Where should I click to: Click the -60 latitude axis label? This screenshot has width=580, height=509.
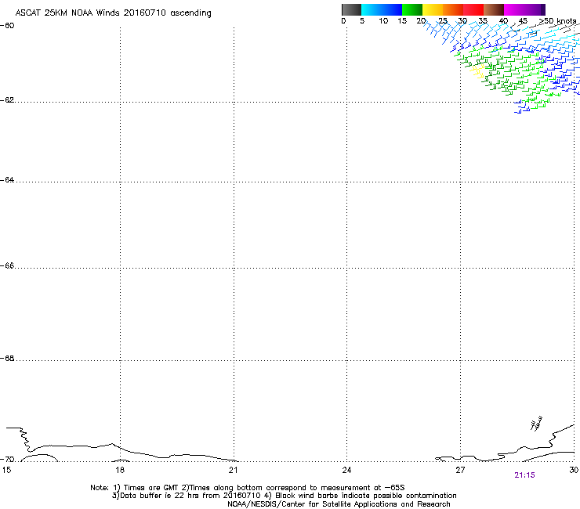7,26
